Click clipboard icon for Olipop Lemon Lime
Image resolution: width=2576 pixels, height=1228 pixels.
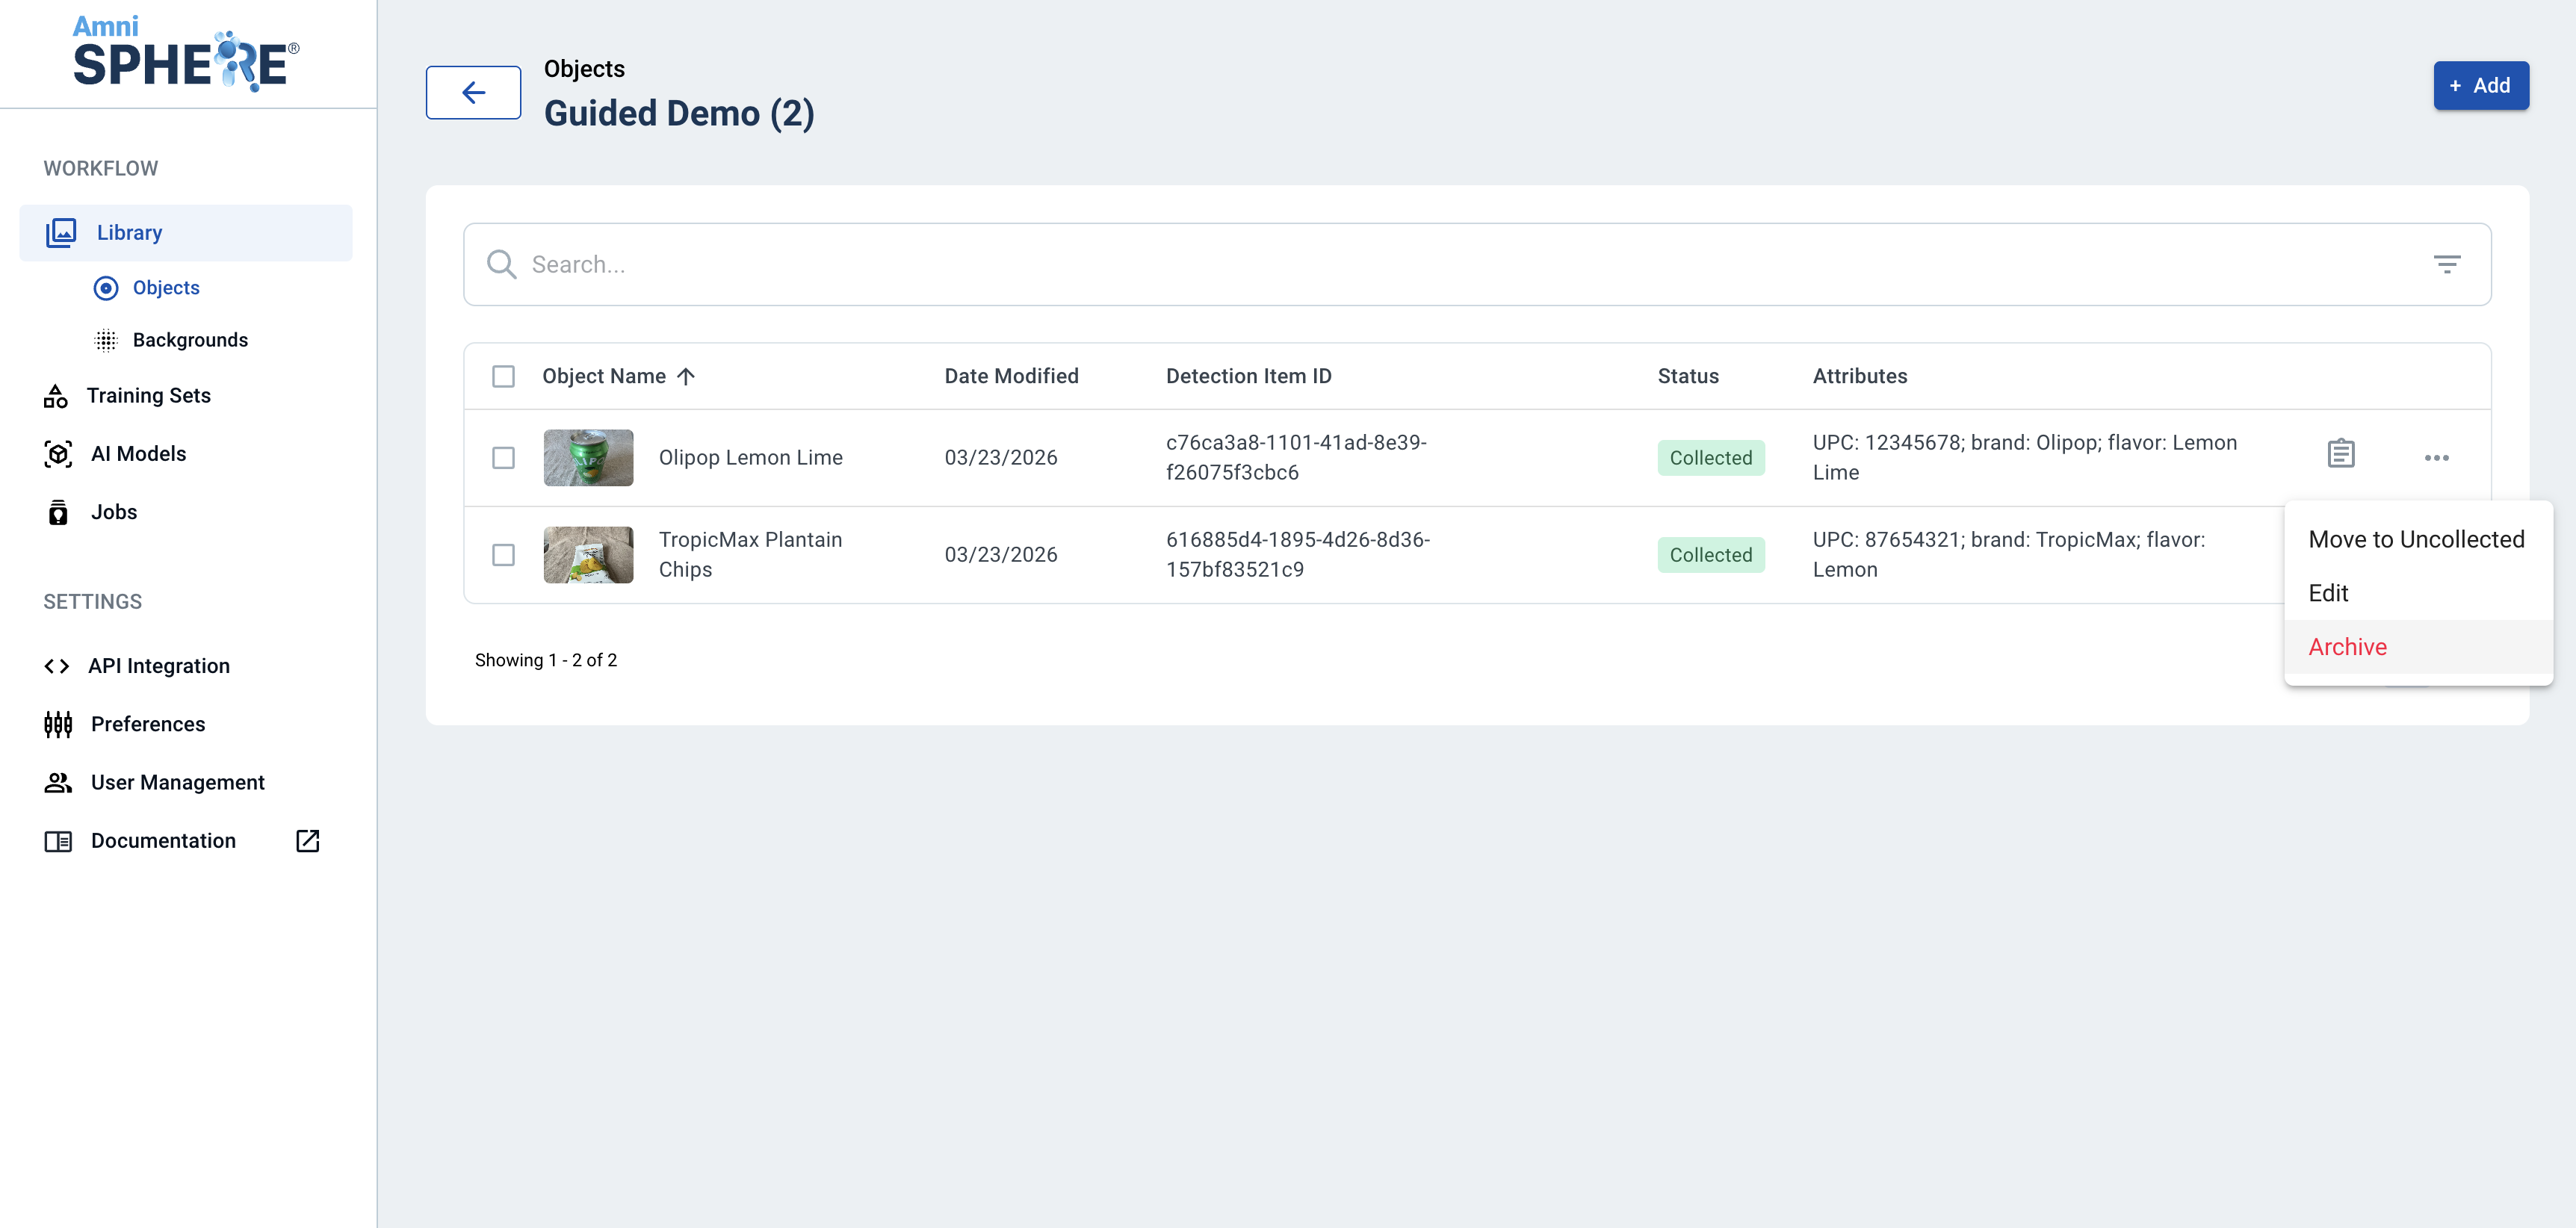2340,454
